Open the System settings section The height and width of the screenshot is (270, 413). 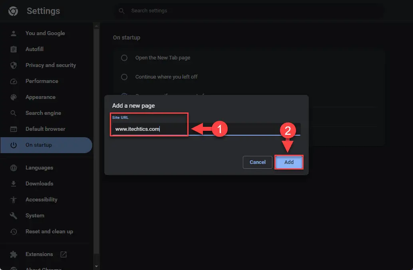click(46, 216)
